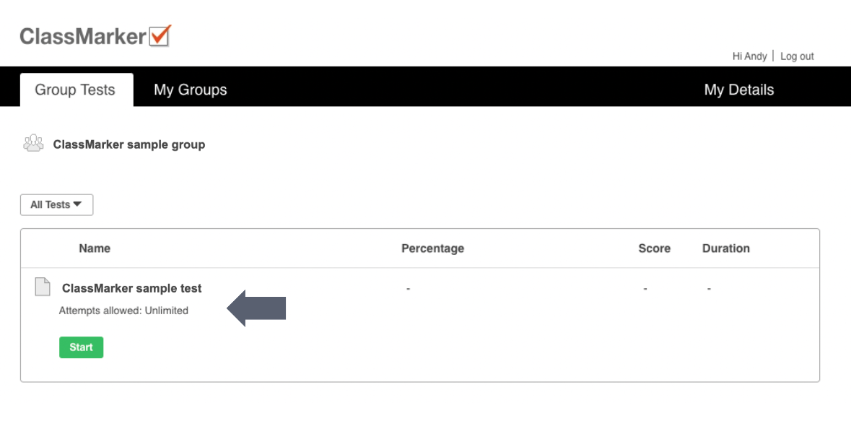Click the document icon beside sample test

point(43,287)
